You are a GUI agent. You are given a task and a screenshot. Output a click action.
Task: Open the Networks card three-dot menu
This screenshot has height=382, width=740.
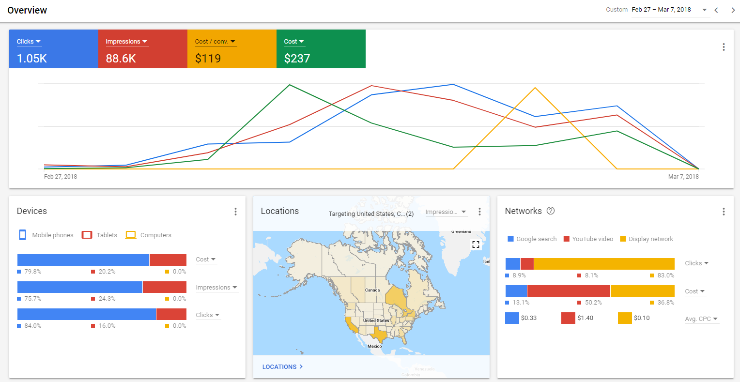click(x=724, y=212)
